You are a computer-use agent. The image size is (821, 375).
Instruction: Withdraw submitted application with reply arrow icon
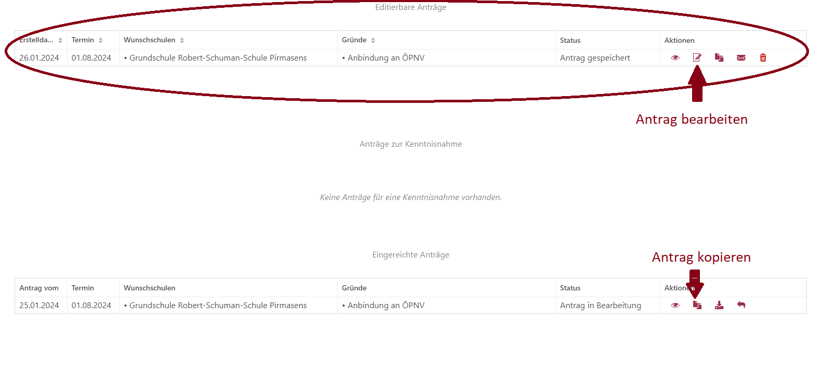pyautogui.click(x=741, y=306)
